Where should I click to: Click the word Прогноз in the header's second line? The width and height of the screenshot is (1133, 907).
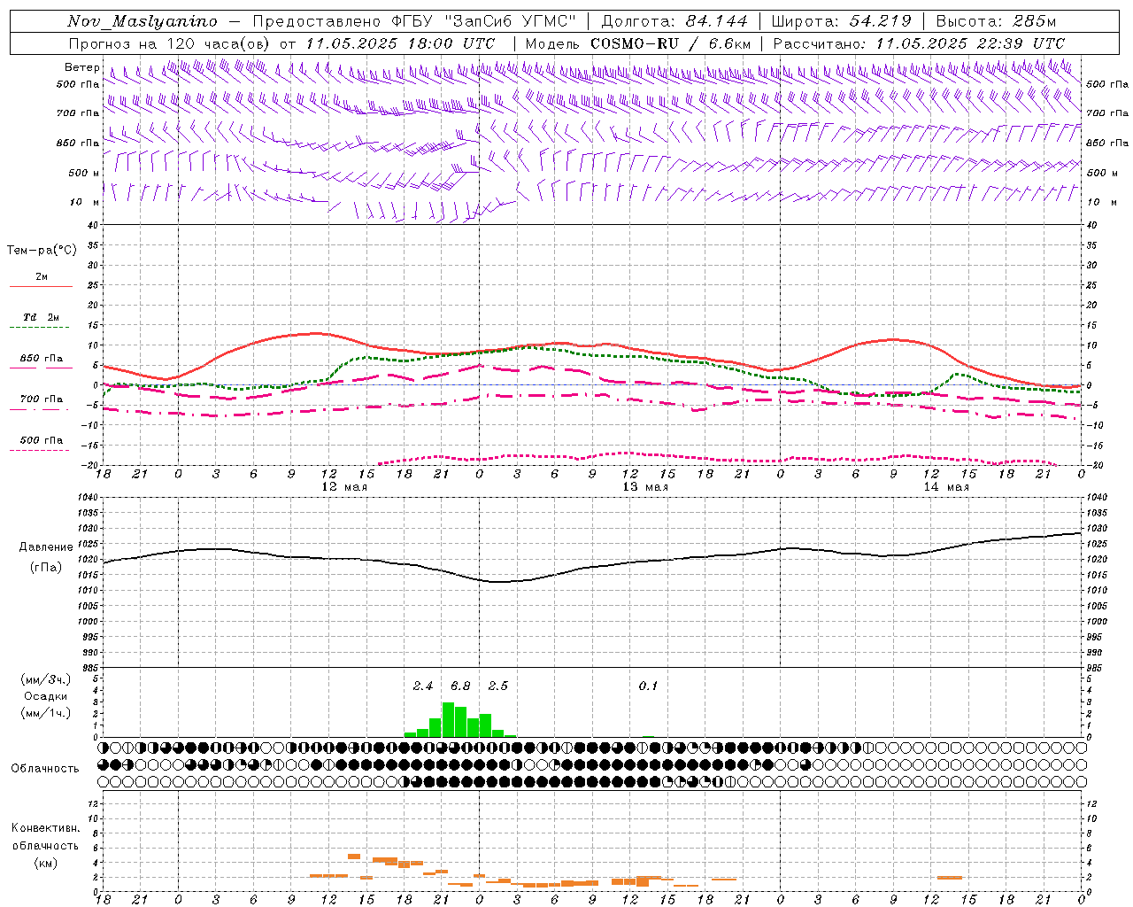99,43
